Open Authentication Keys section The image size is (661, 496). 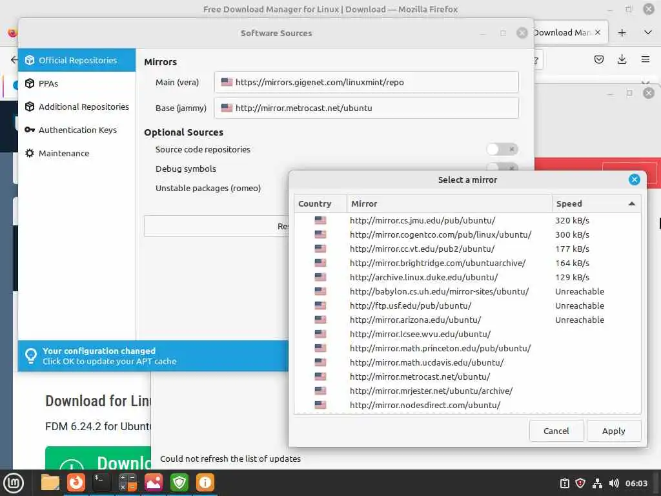(x=77, y=130)
